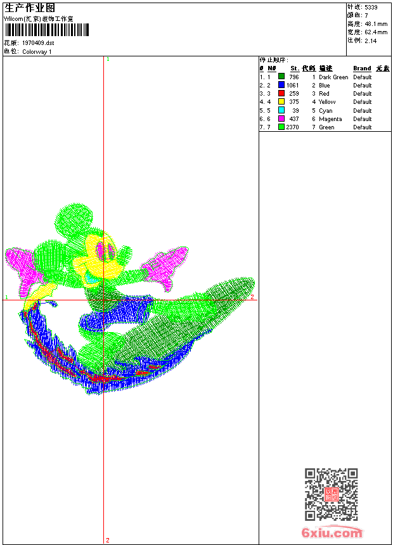
Task: Click the Blue color swatch in row 2
Action: (x=281, y=84)
